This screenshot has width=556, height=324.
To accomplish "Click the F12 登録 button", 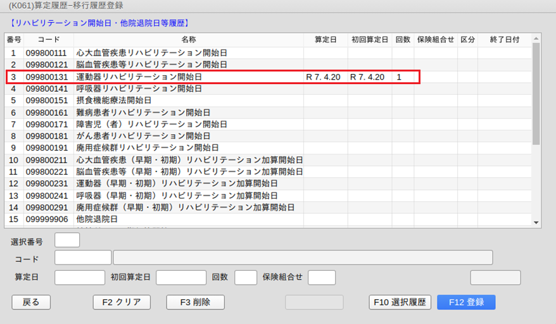I will coord(466,302).
